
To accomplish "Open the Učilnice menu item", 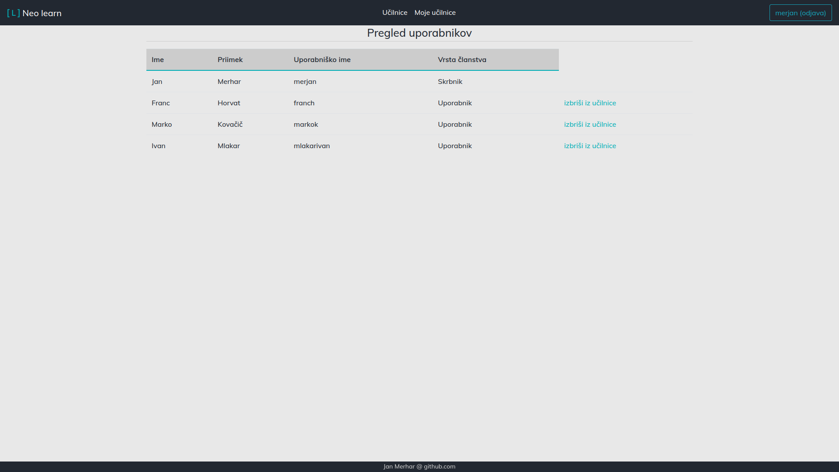I will (x=395, y=13).
